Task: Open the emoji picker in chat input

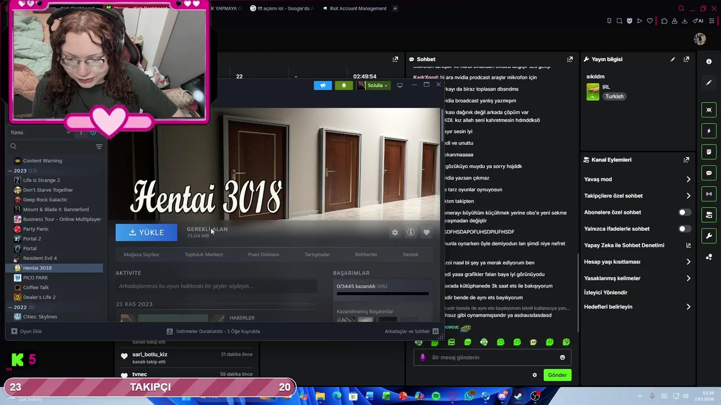Action: pyautogui.click(x=562, y=357)
